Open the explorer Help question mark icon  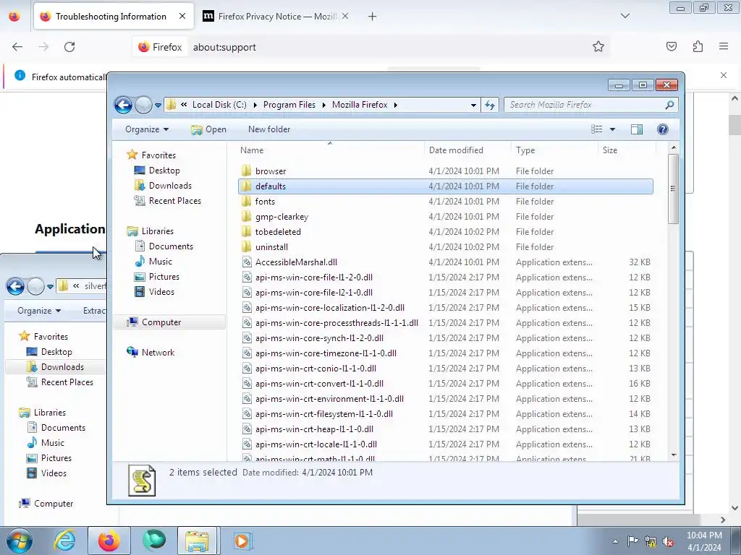pyautogui.click(x=663, y=129)
